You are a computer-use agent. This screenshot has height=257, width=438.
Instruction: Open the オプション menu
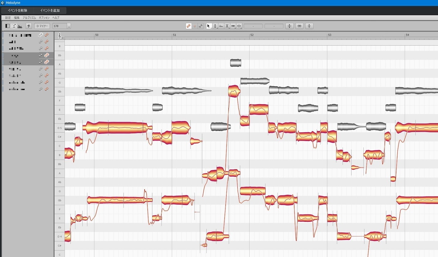[x=44, y=18]
